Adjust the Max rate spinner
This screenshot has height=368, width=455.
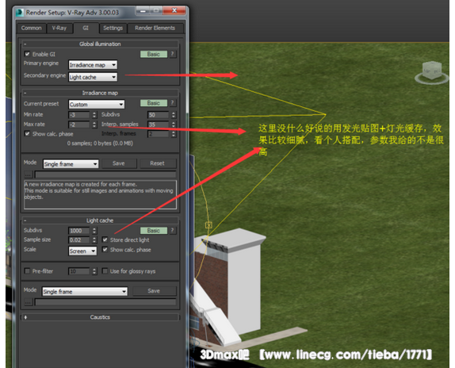click(94, 125)
